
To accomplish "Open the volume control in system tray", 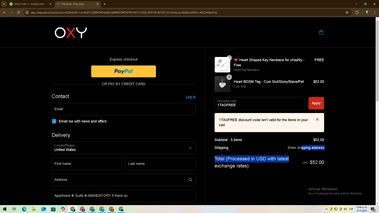I will pyautogui.click(x=345, y=209).
